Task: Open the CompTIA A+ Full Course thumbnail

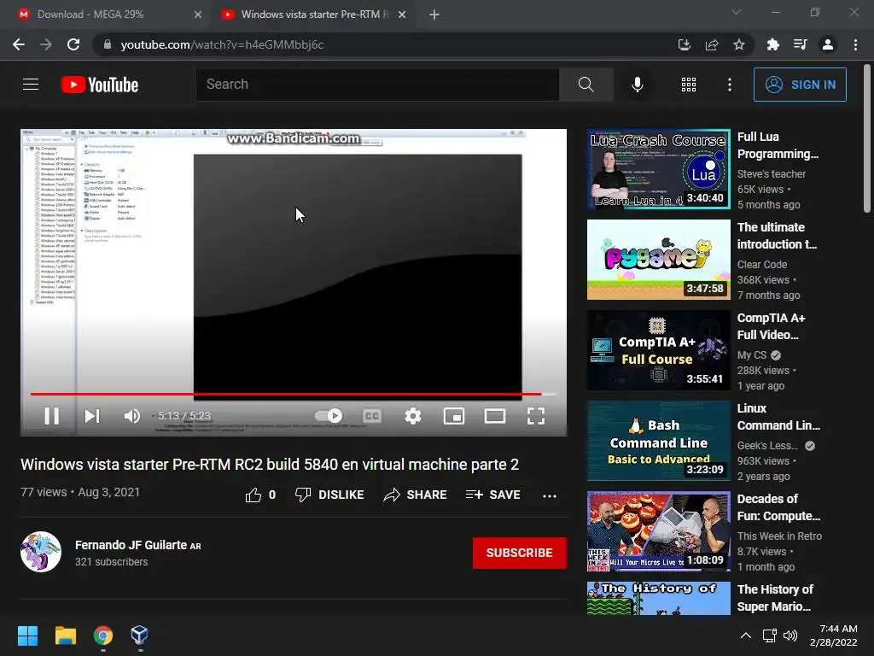Action: [x=658, y=349]
